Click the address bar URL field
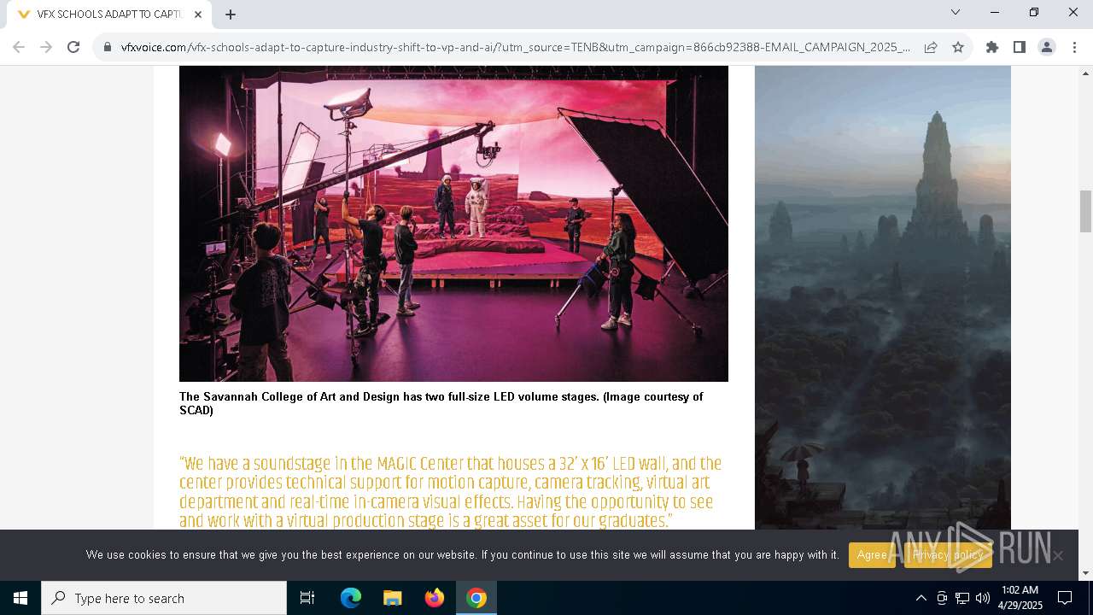This screenshot has height=615, width=1093. click(516, 47)
